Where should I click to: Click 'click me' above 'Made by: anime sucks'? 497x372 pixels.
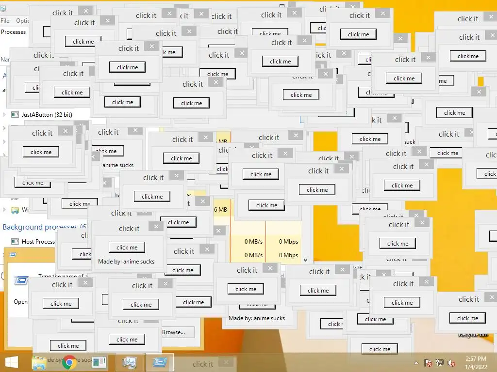click(127, 248)
